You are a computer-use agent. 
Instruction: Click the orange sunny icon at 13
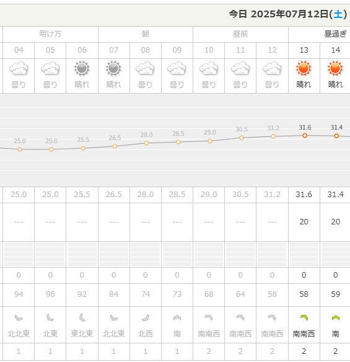304,68
